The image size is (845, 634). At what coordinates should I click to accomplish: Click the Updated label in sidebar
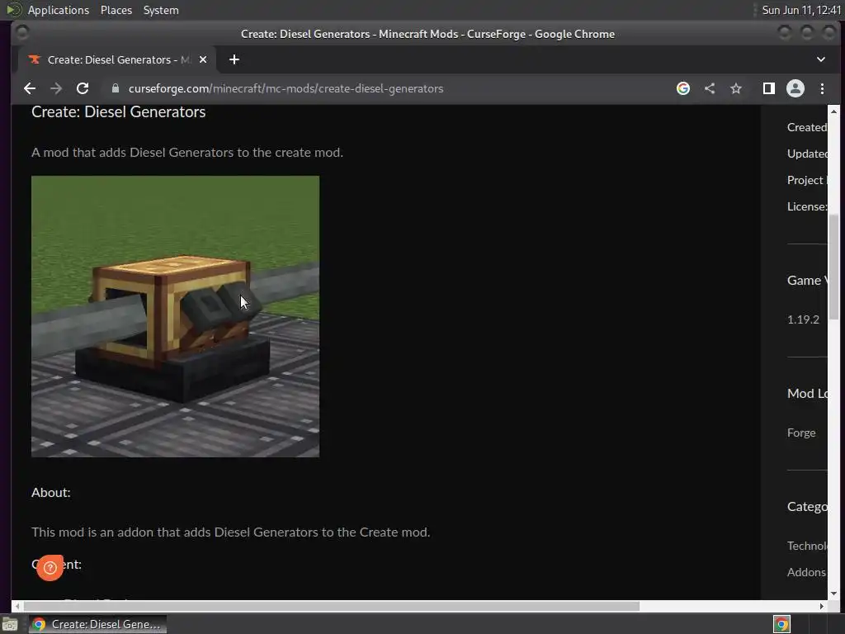[x=807, y=154]
